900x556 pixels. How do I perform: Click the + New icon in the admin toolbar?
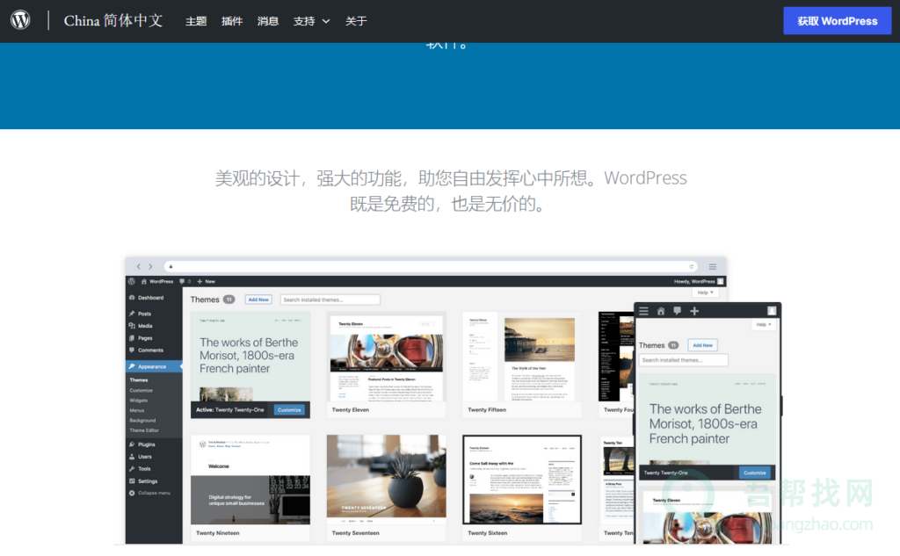click(x=200, y=281)
